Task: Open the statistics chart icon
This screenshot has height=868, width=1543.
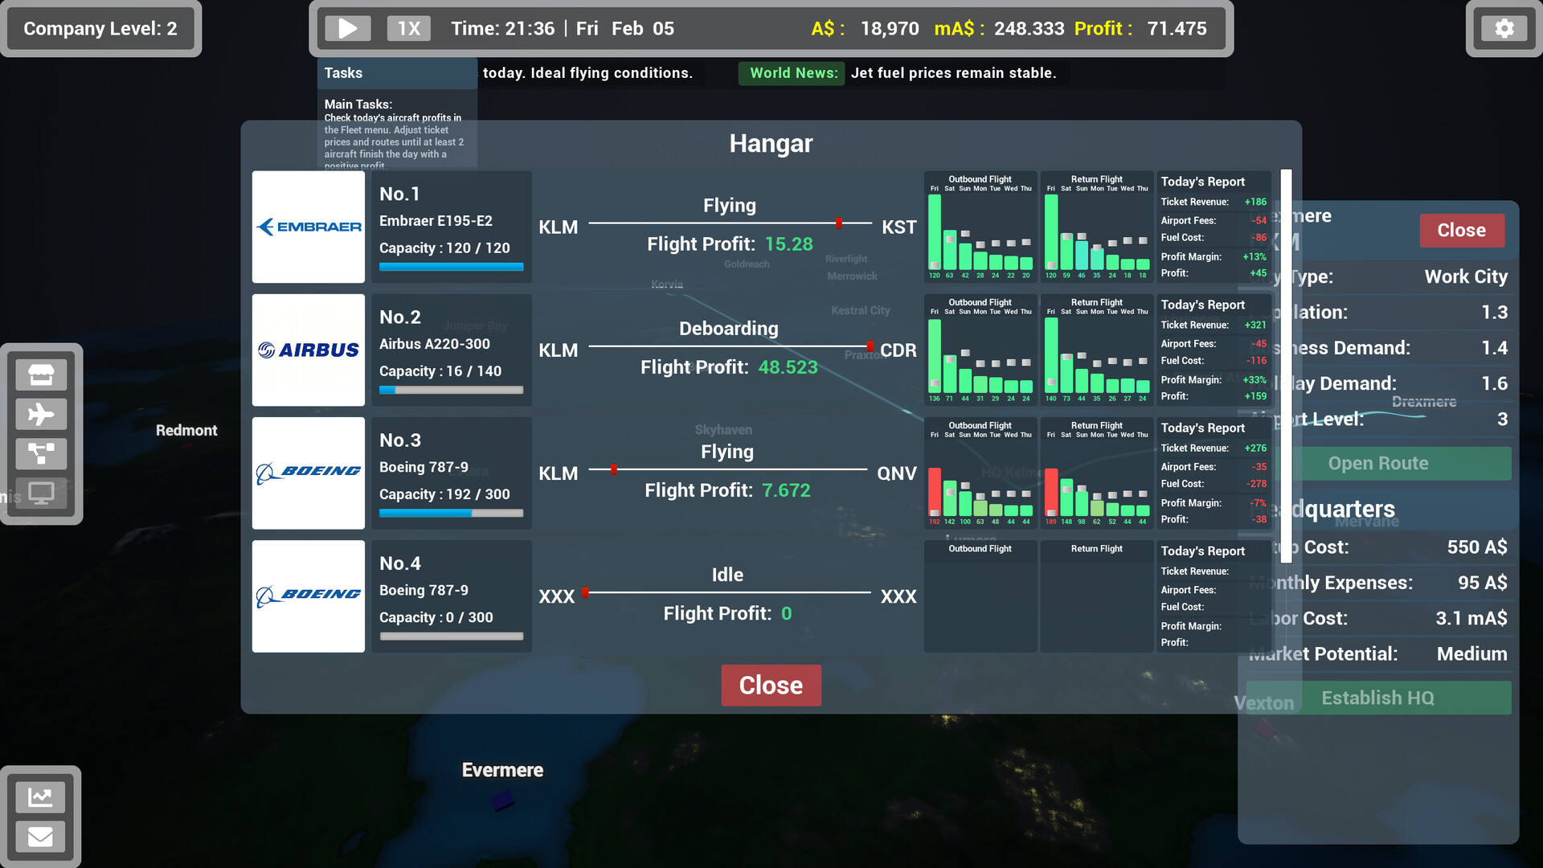Action: 40,796
